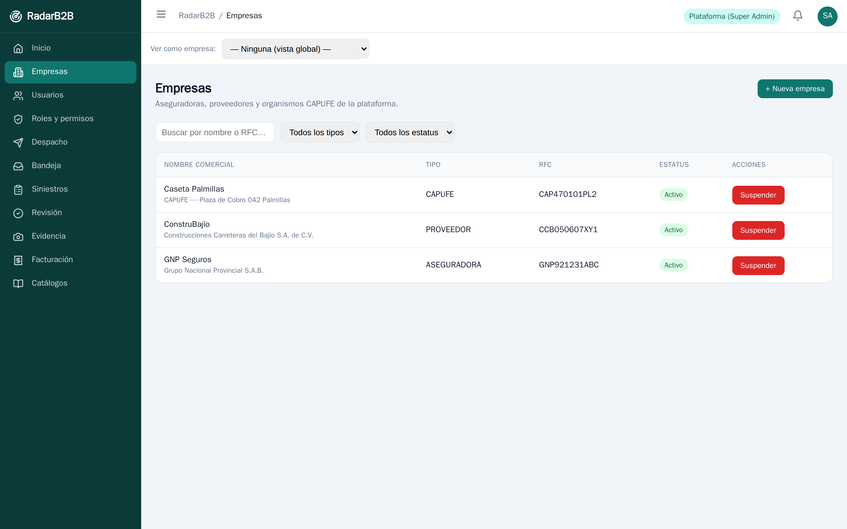The image size is (847, 529).
Task: Click the PROVEEDOR type cell
Action: [448, 230]
